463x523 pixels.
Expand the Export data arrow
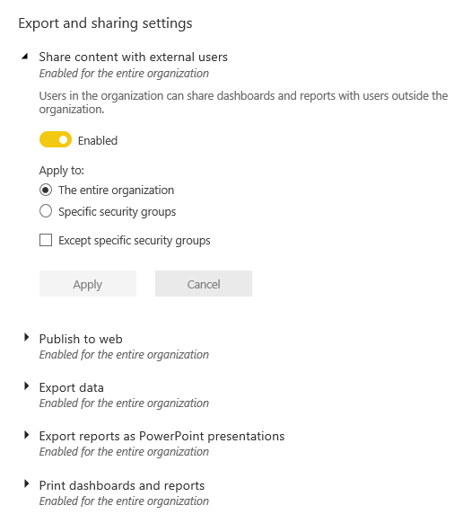(x=27, y=386)
